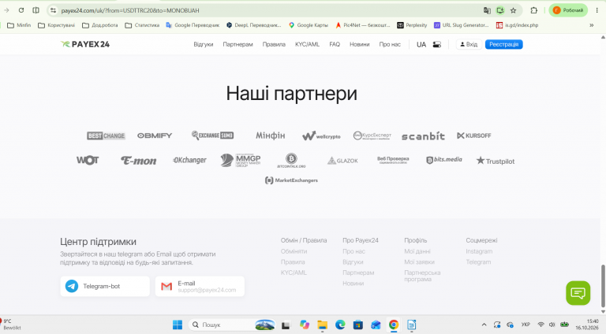Screen dimensions: 606x334
Task: Click the OKchanger partner logo
Action: (x=189, y=160)
